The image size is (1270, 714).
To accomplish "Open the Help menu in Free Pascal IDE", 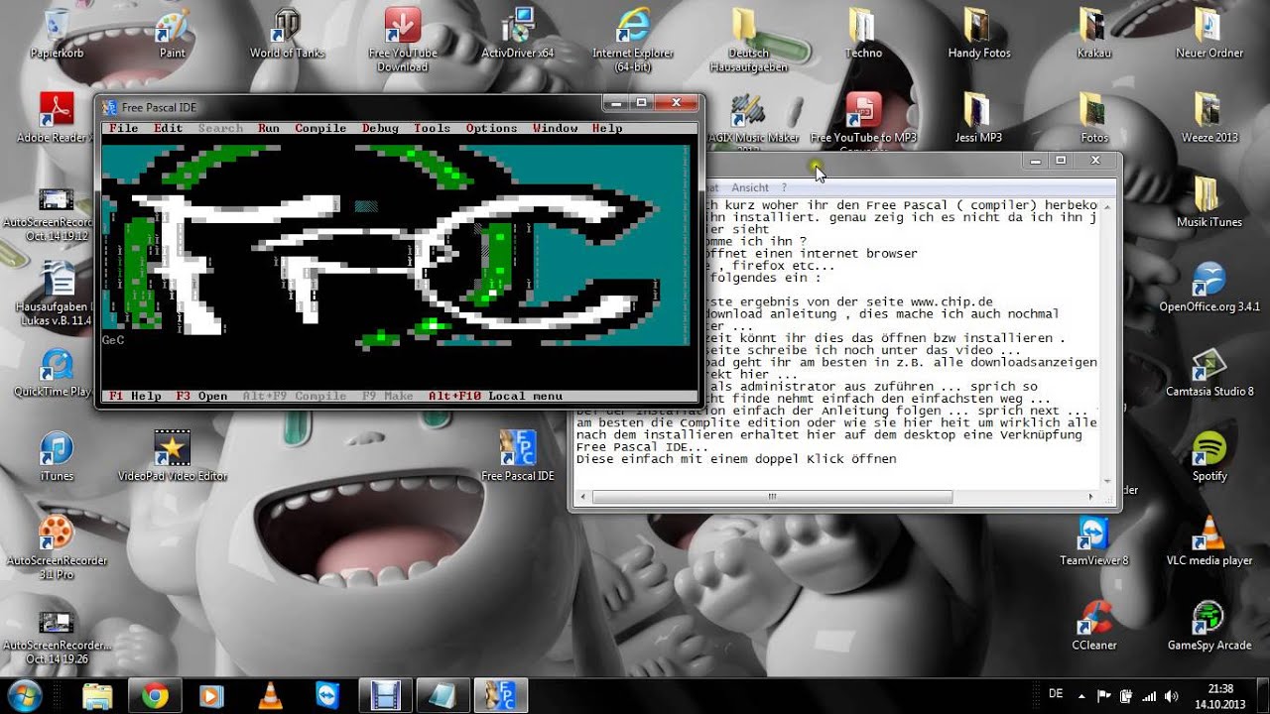I will point(607,128).
